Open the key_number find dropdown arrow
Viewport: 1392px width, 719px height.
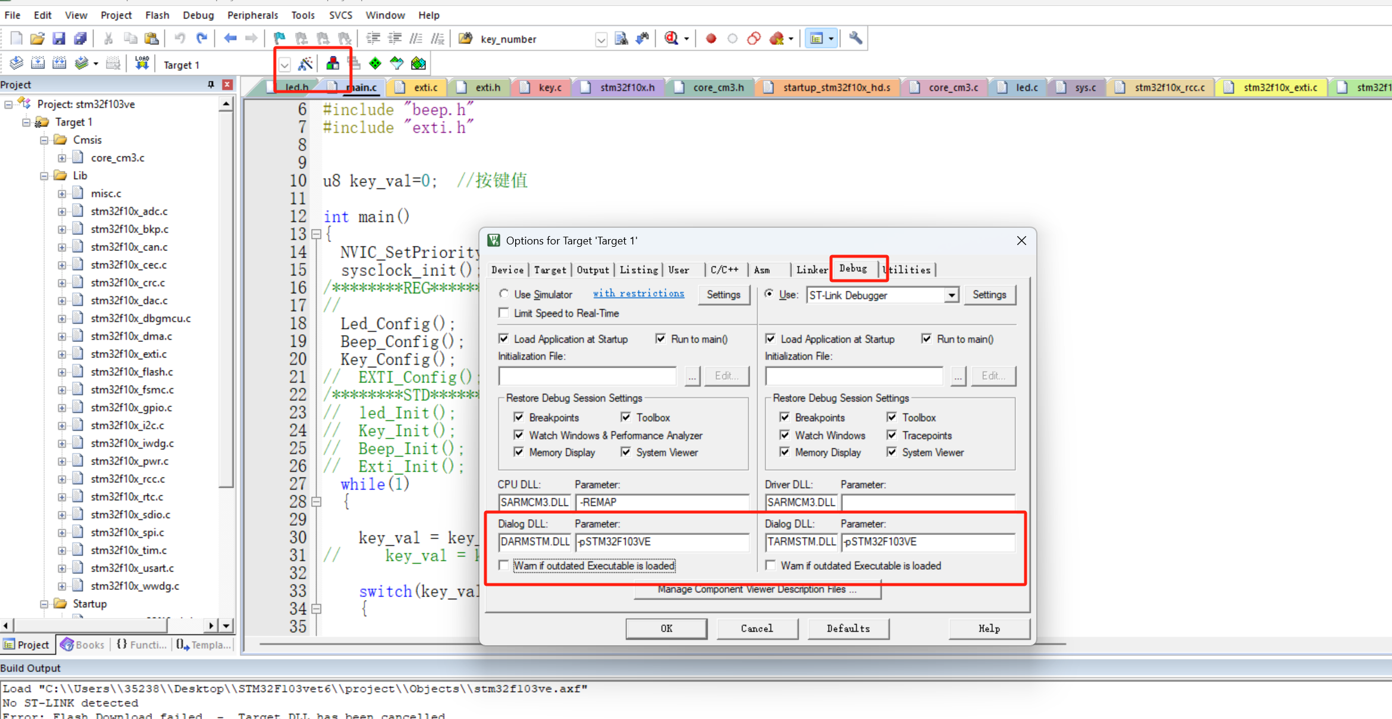coord(601,39)
